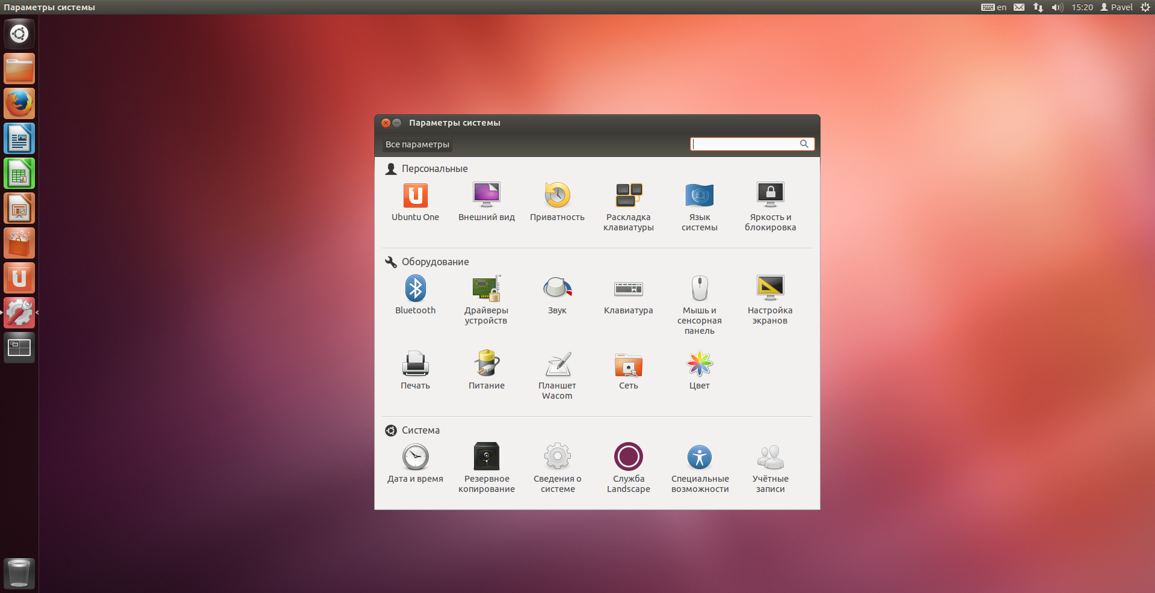Open Учётные записи user accounts
Screen dimensions: 1155x593
point(770,469)
